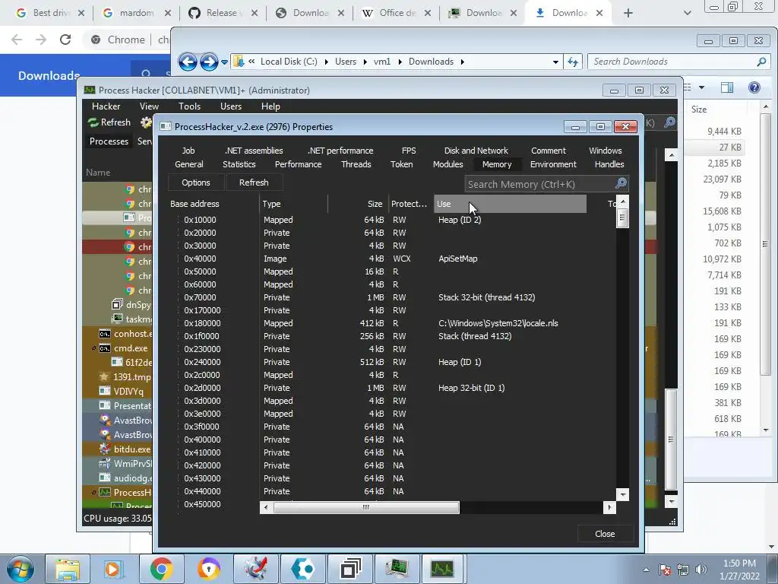Screen dimensions: 778x584
Task: Select the conhost.exe console icon
Action: [x=105, y=334]
